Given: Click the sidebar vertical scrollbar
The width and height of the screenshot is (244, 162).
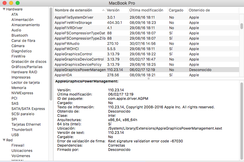Looking at the screenshot, I should 51,49.
